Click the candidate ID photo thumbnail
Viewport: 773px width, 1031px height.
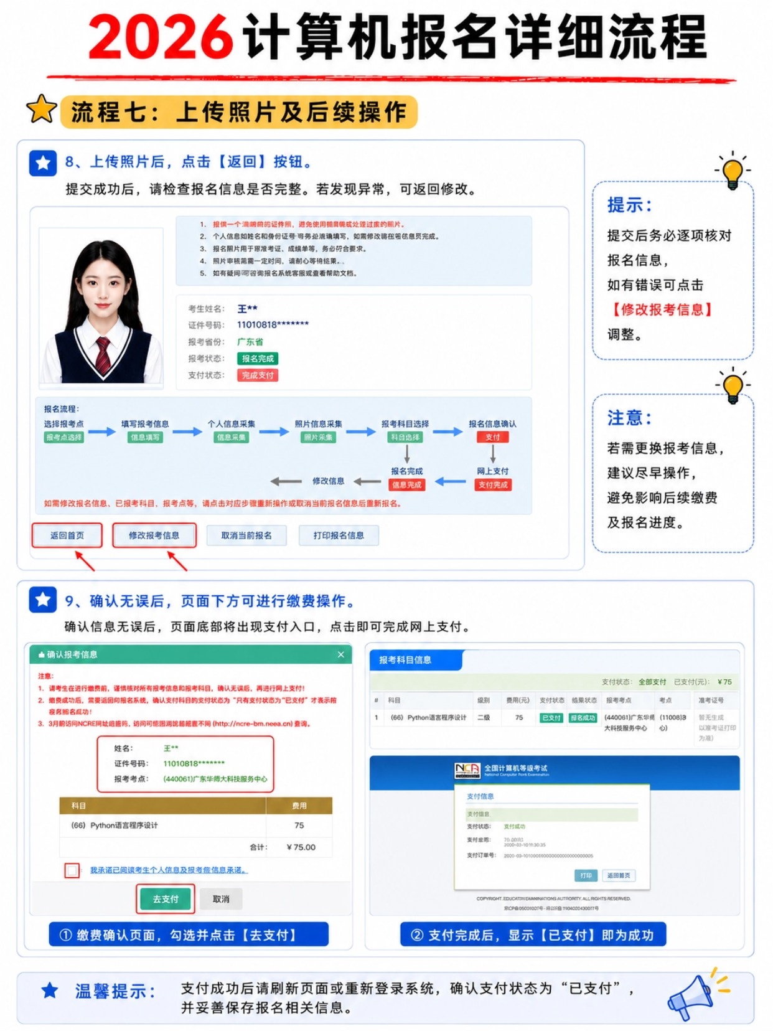[x=101, y=308]
